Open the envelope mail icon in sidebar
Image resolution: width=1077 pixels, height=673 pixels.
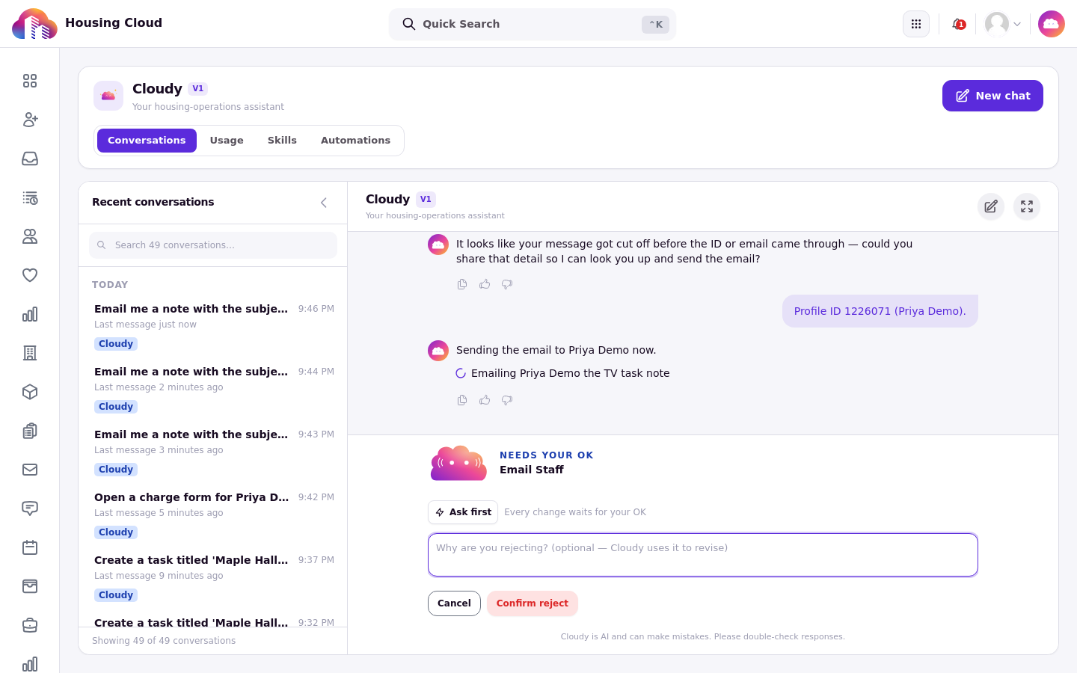(x=30, y=470)
